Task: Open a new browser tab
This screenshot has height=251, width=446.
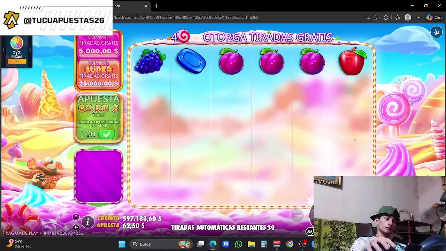Action: (x=156, y=6)
